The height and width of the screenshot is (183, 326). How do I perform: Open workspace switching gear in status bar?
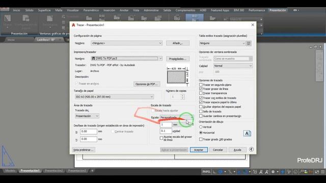[273, 172]
